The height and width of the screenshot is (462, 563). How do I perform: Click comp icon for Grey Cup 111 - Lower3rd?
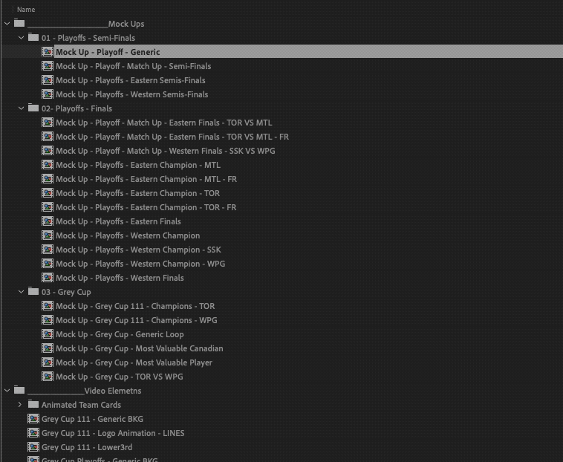point(33,447)
